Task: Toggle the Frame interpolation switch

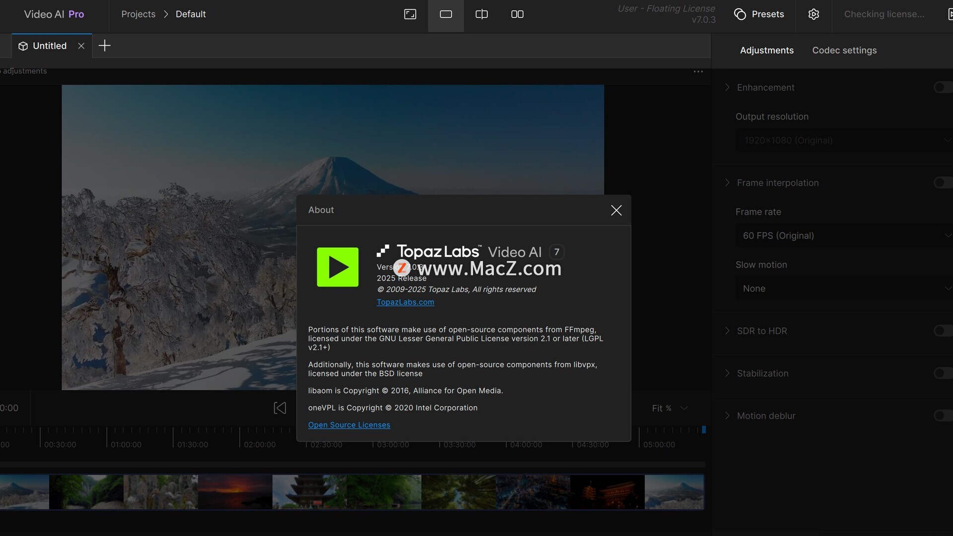Action: tap(943, 183)
